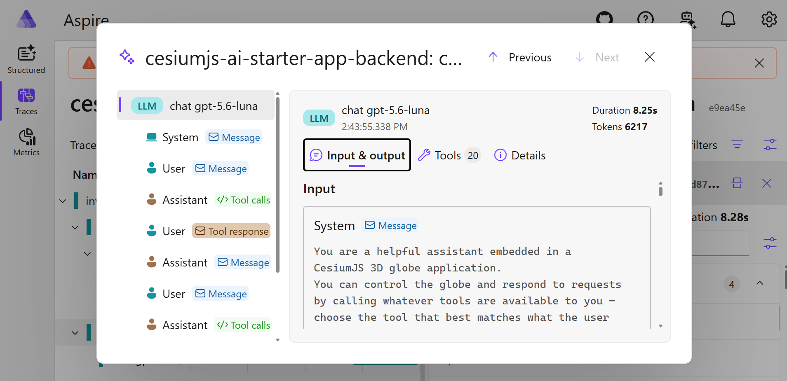Click the message list scroll-up arrow
The width and height of the screenshot is (787, 381).
(278, 93)
